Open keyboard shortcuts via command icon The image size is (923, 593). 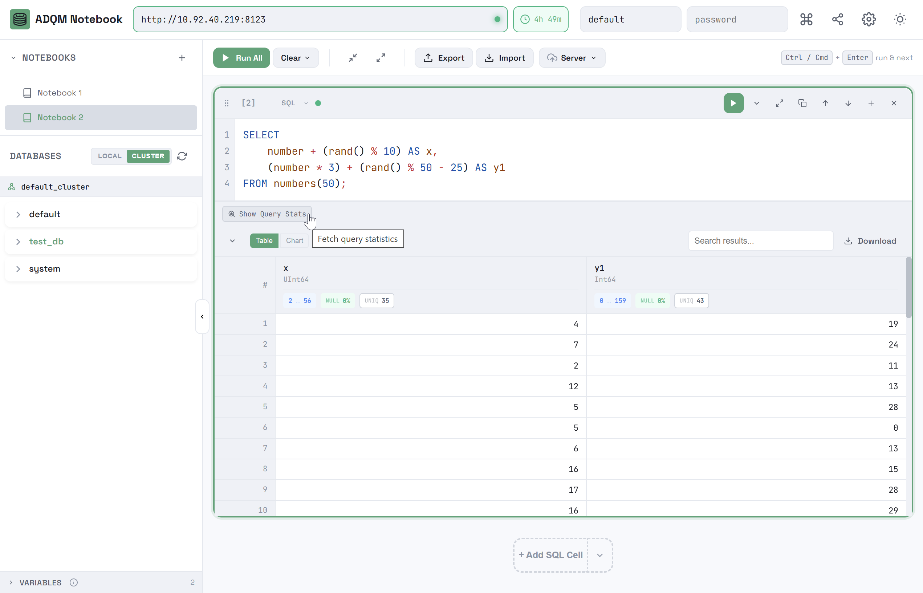(x=806, y=19)
